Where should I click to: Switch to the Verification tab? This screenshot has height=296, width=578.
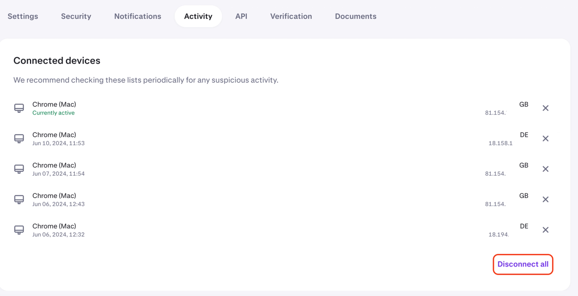coord(291,16)
